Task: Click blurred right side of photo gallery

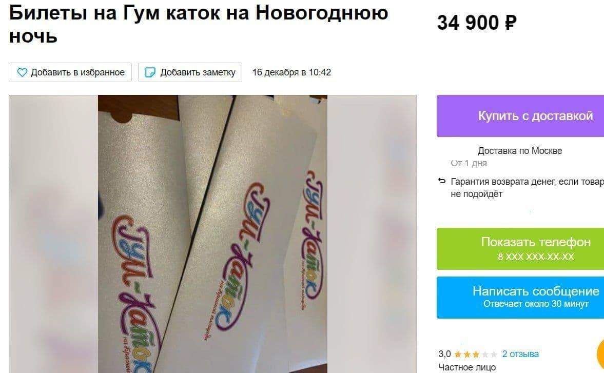Action: pyautogui.click(x=372, y=234)
